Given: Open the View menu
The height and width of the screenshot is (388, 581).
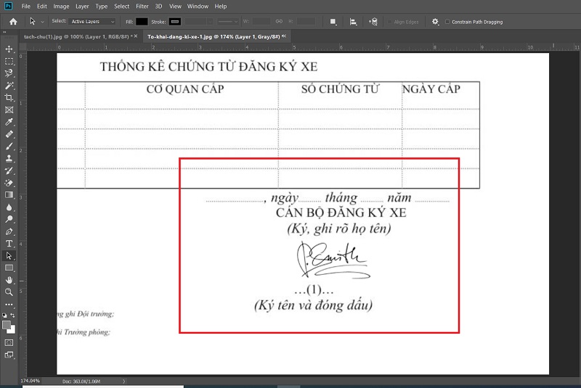Looking at the screenshot, I should click(x=175, y=7).
